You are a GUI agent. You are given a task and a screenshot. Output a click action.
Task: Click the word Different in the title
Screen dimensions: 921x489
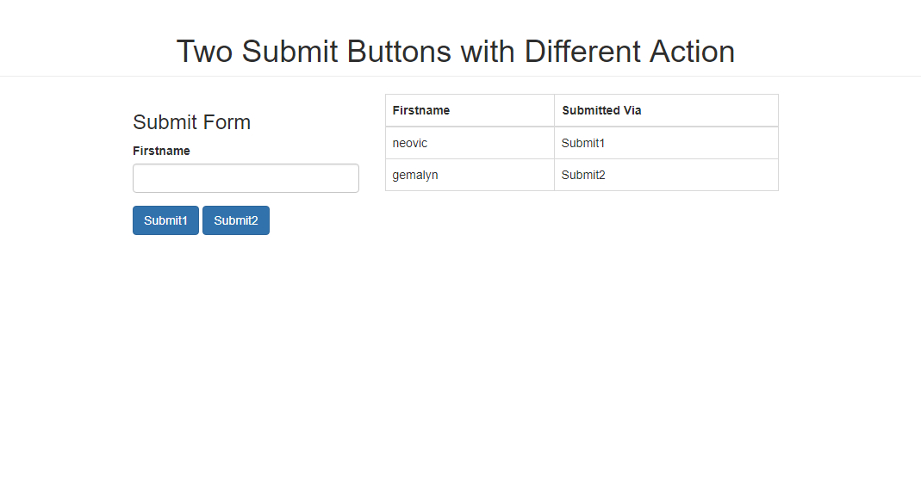(582, 52)
